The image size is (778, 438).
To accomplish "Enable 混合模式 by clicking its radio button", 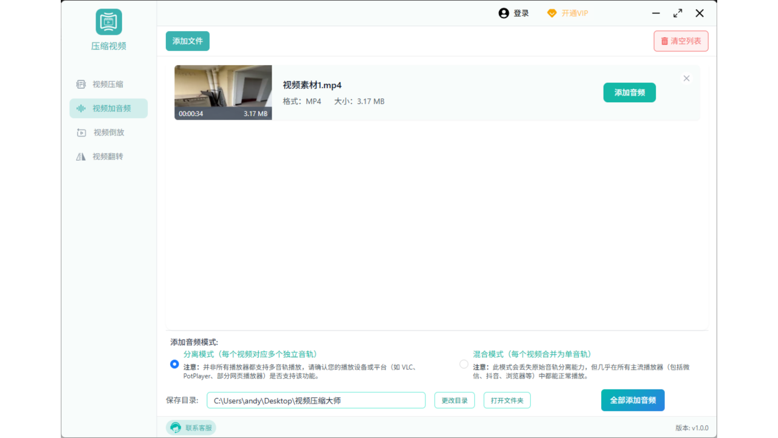I will pos(463,364).
